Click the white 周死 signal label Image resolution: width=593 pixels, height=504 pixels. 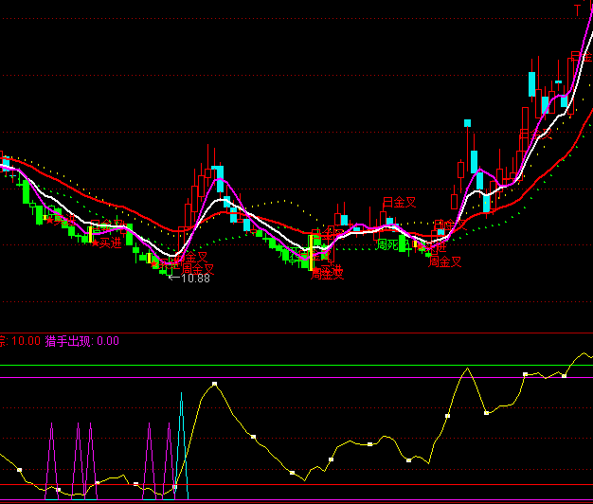coord(386,244)
